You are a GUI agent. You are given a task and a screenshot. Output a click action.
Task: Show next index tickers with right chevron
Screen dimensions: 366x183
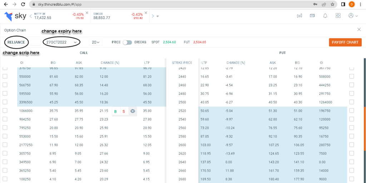click(153, 16)
